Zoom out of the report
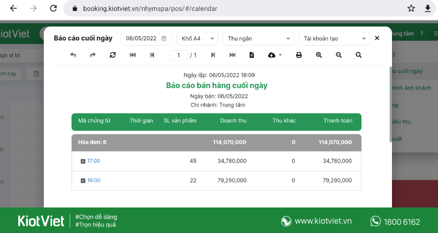 339,55
